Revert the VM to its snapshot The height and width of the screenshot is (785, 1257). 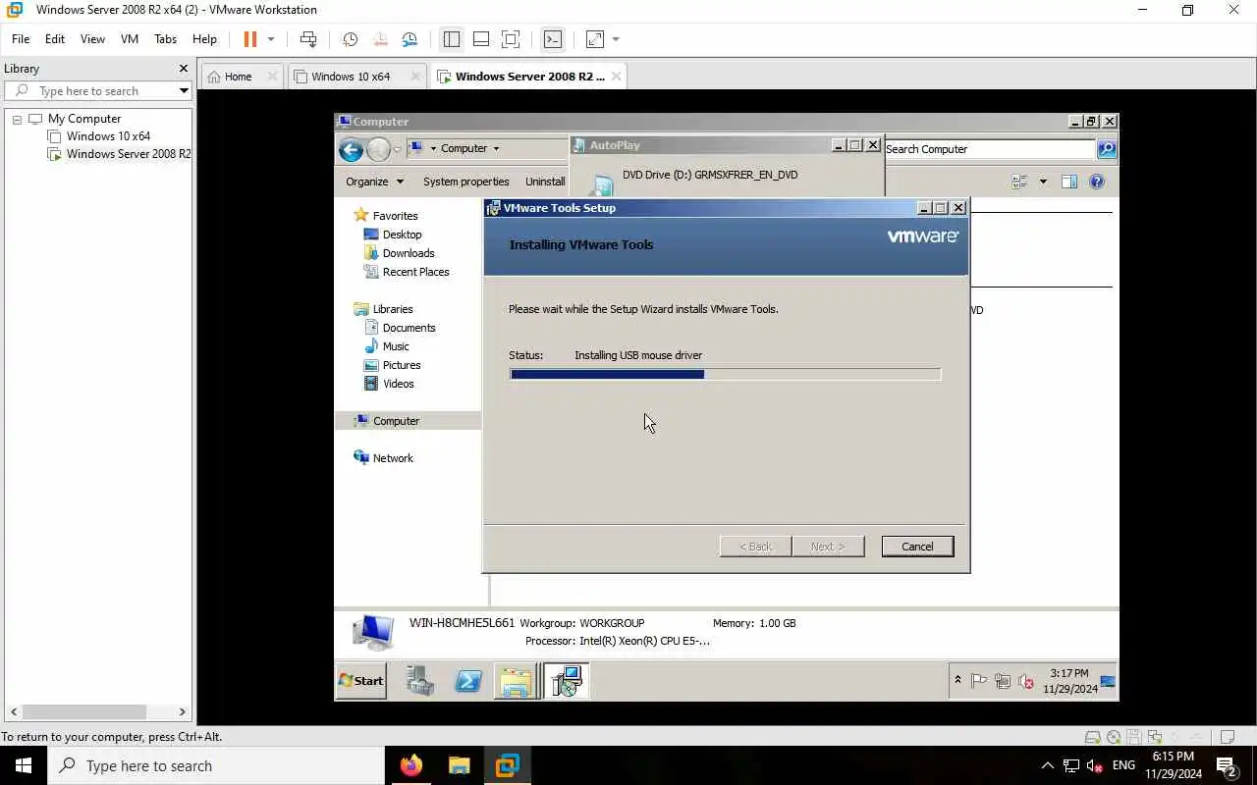coord(379,39)
